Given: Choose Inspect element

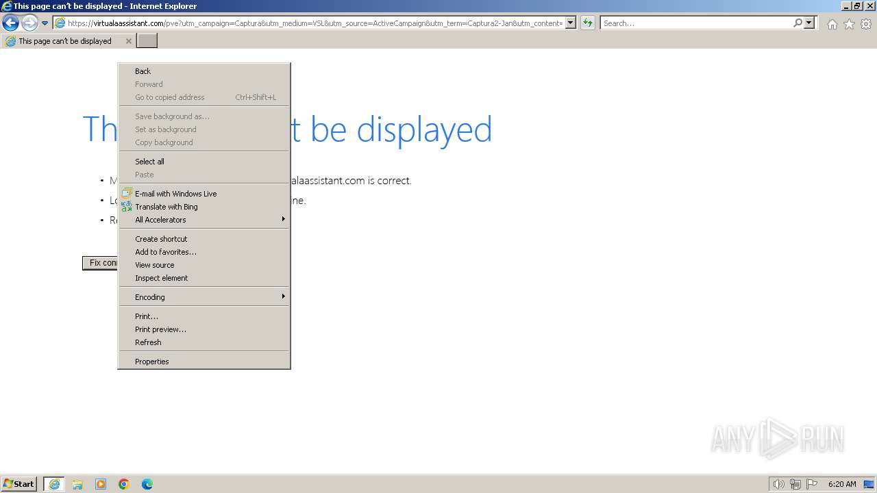Looking at the screenshot, I should coord(204,278).
